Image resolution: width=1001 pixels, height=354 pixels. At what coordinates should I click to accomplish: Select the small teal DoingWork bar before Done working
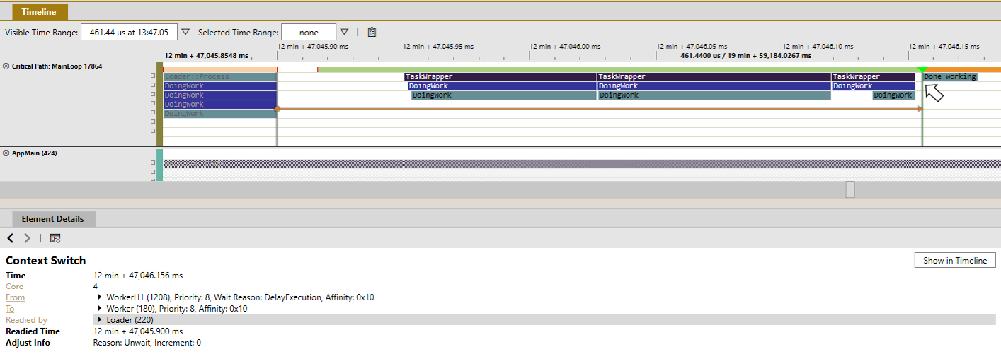tap(893, 95)
